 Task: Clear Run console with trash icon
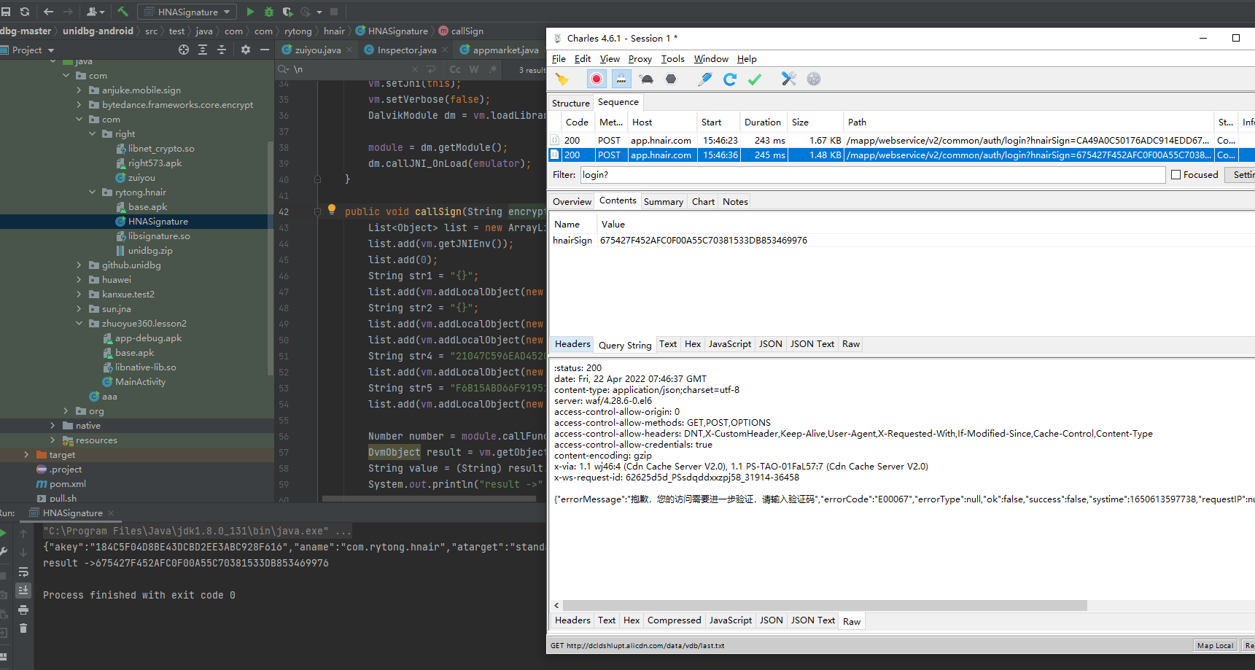pos(23,628)
